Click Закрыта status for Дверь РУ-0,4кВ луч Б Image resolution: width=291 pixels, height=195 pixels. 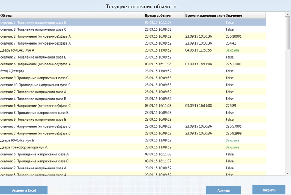pos(232,140)
